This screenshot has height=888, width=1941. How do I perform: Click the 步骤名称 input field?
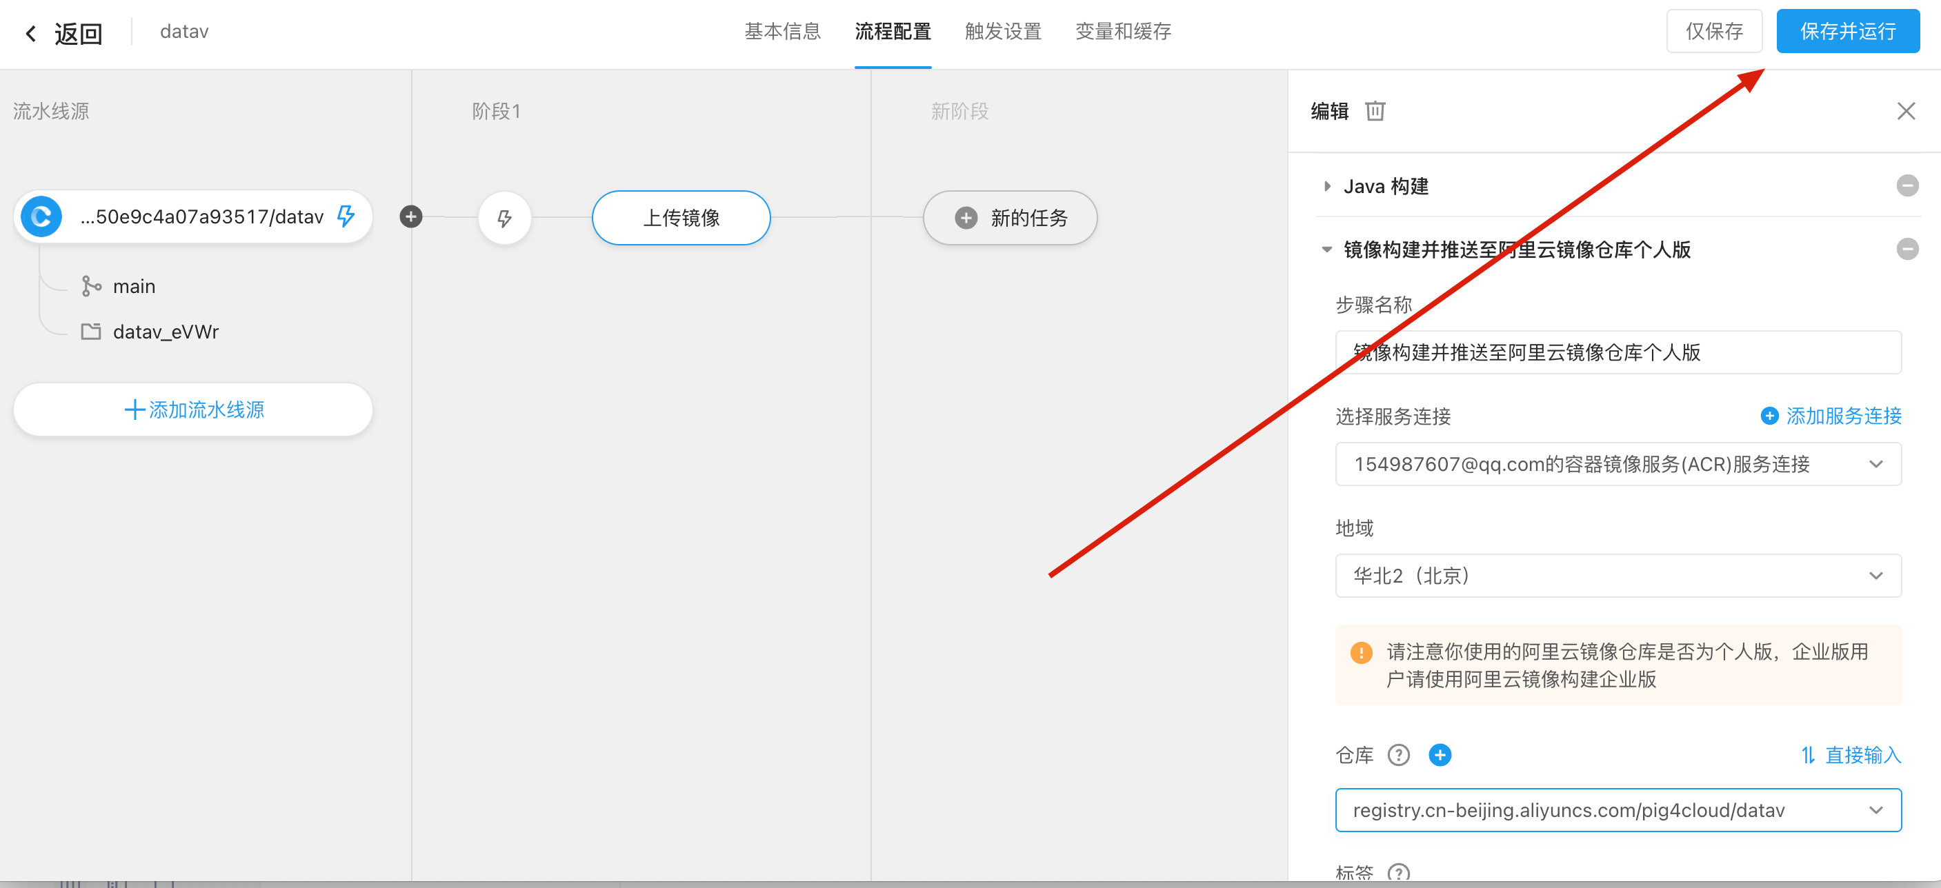(1617, 352)
